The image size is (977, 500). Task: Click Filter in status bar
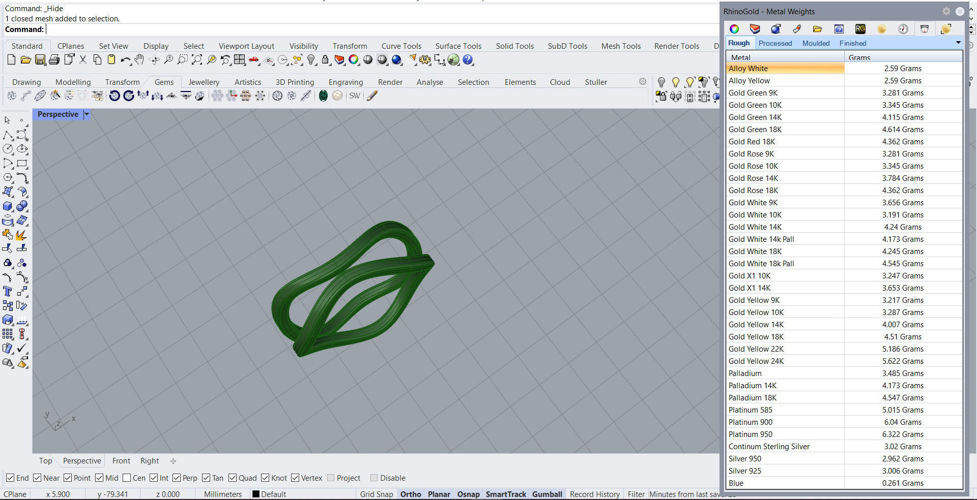click(x=636, y=494)
